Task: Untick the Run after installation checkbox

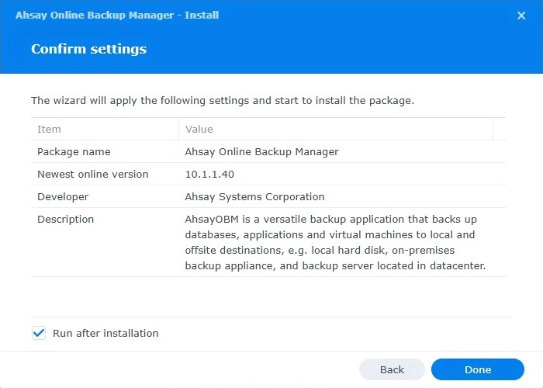Action: [39, 333]
